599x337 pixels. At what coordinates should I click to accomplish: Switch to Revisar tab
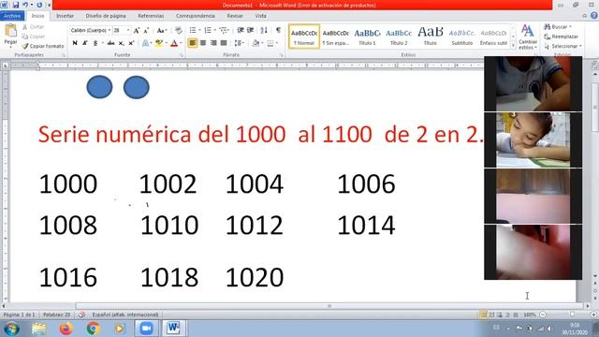point(235,16)
